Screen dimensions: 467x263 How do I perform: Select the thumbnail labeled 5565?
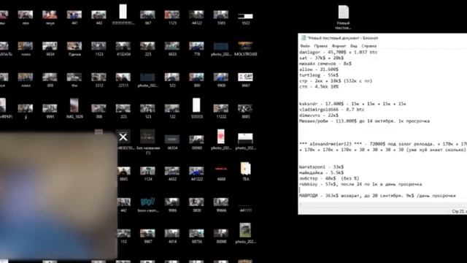pyautogui.click(x=221, y=18)
